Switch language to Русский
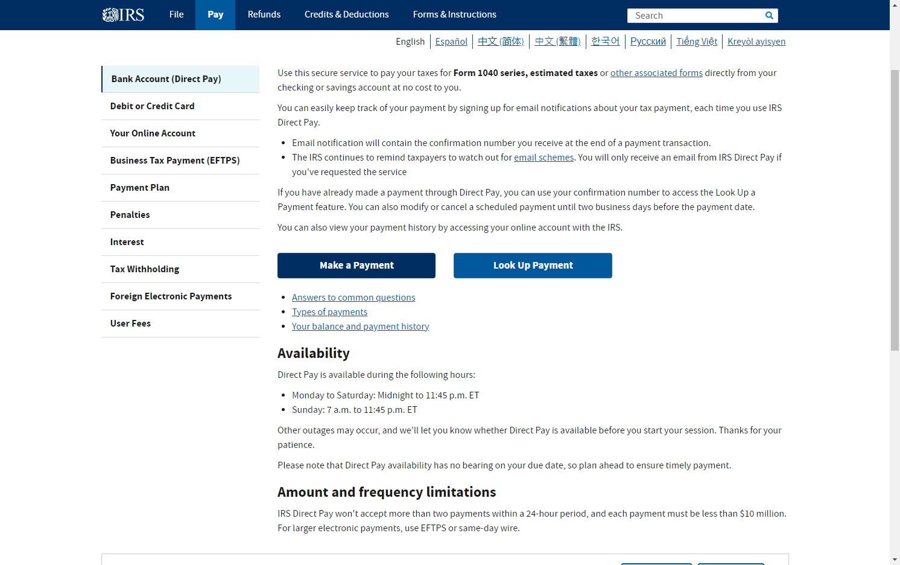The height and width of the screenshot is (565, 900). [x=648, y=42]
